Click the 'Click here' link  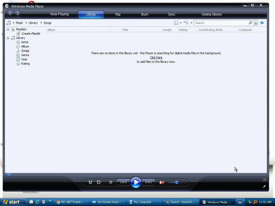pos(156,57)
